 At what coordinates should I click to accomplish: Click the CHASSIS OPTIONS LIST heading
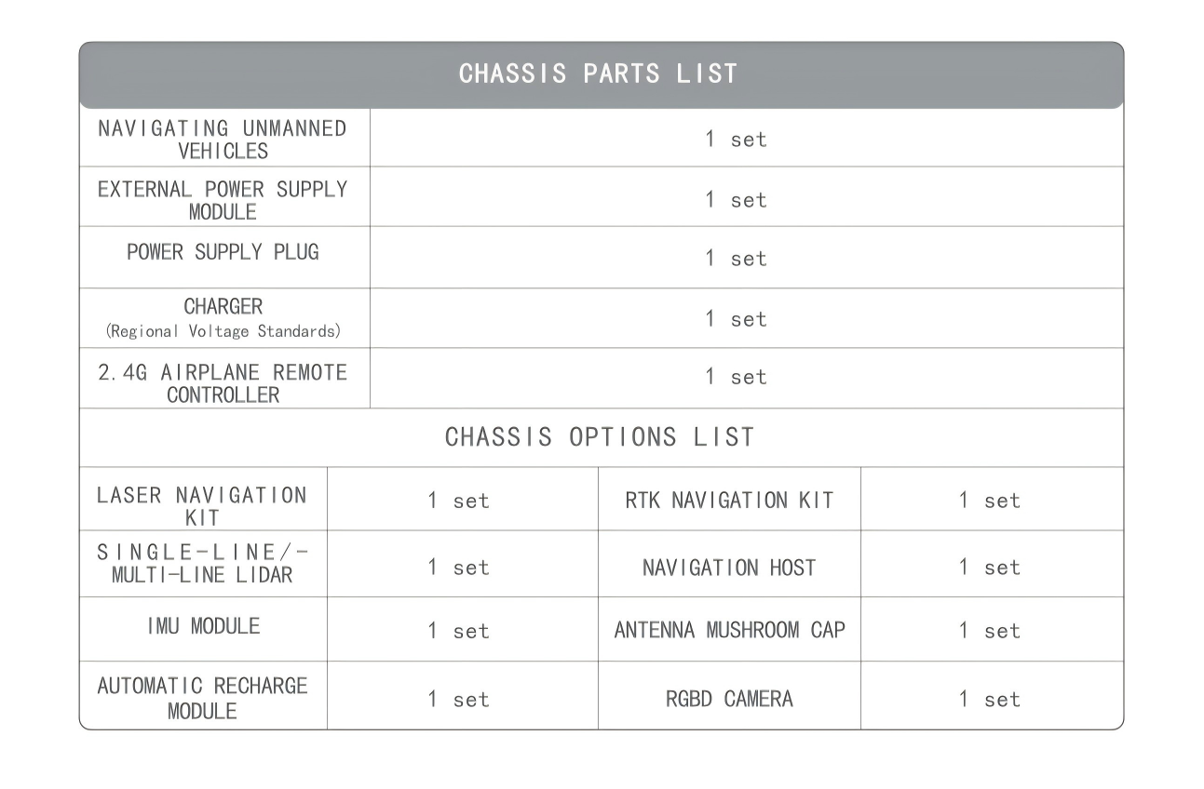click(x=600, y=437)
